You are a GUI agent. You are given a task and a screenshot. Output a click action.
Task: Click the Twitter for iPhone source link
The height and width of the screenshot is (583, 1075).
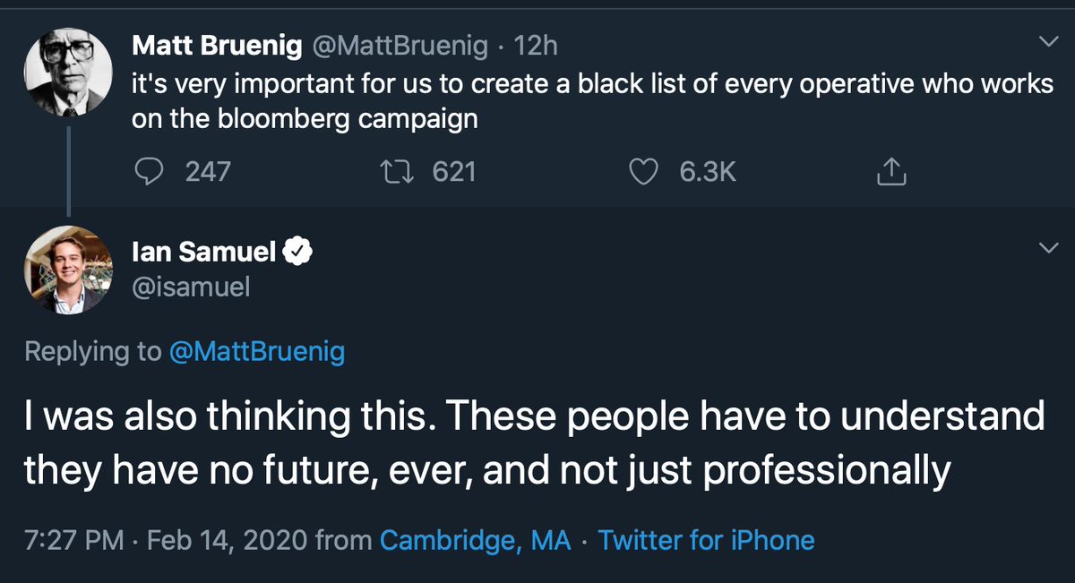[706, 541]
